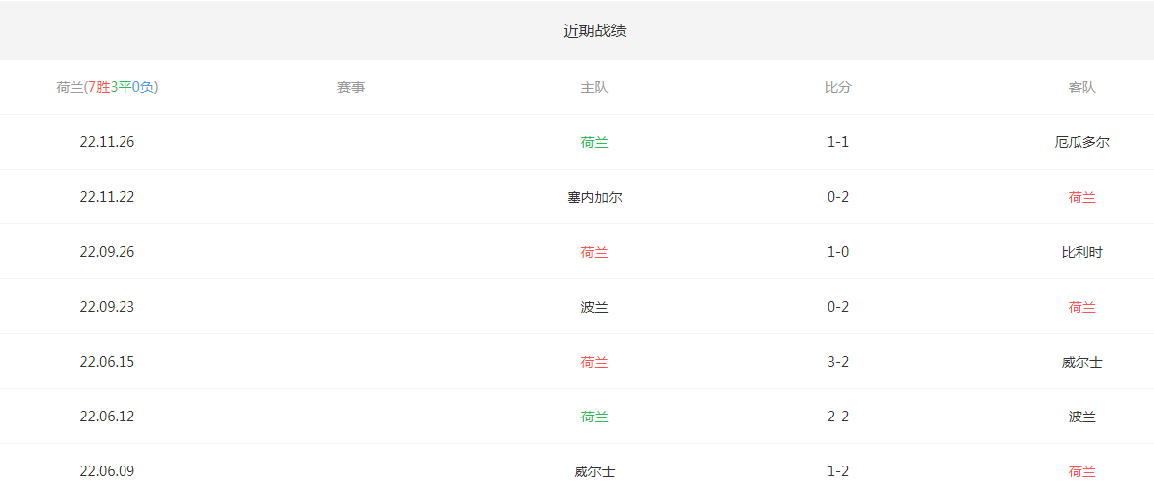This screenshot has width=1154, height=491.
Task: Open the 22.11.26 match date
Action: pos(107,142)
